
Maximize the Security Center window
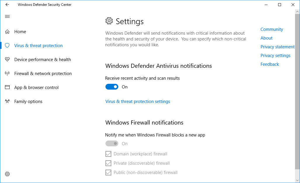280,5
